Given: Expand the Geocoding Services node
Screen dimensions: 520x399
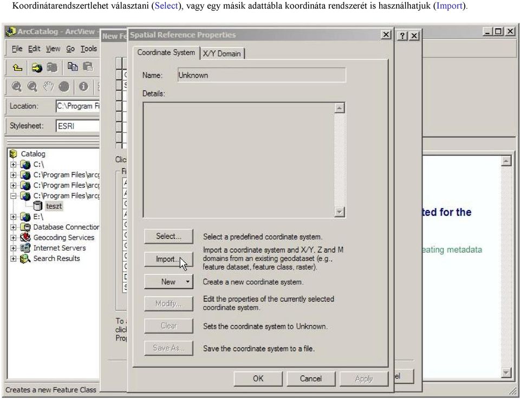Looking at the screenshot, I should click(x=13, y=237).
